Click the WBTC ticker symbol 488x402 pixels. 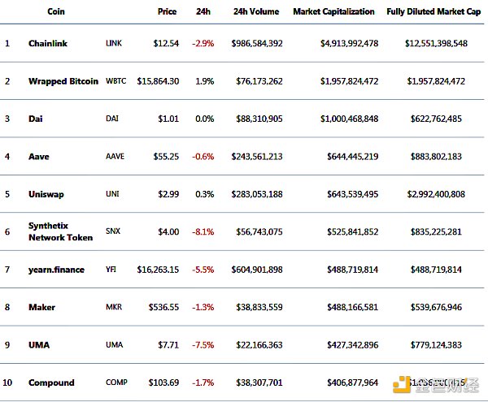pyautogui.click(x=116, y=81)
